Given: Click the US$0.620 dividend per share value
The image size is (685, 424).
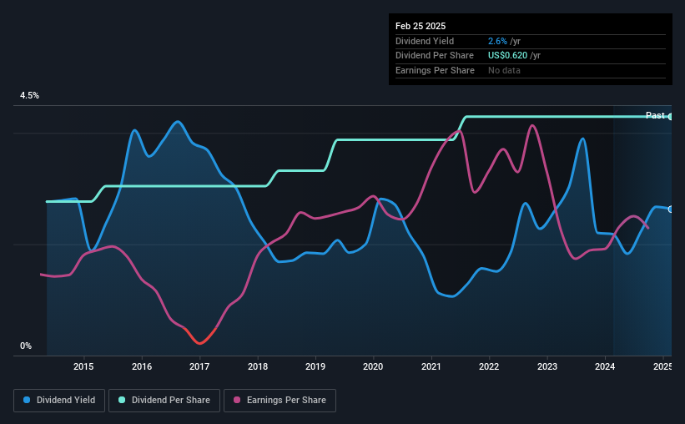Looking at the screenshot, I should click(x=507, y=56).
